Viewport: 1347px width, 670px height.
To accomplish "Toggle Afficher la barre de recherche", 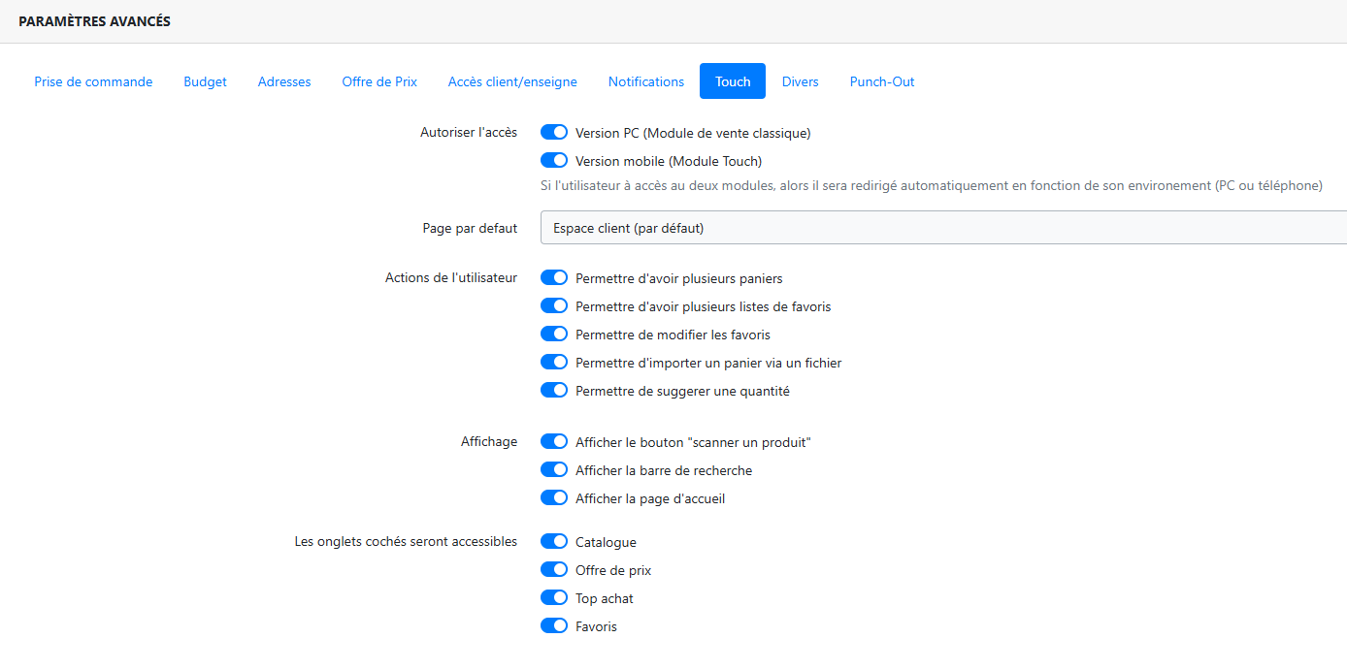I will (554, 470).
